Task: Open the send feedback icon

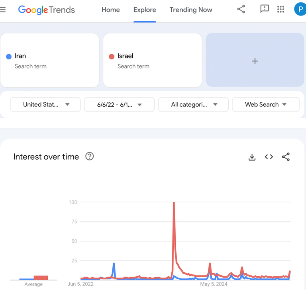Action: click(265, 9)
